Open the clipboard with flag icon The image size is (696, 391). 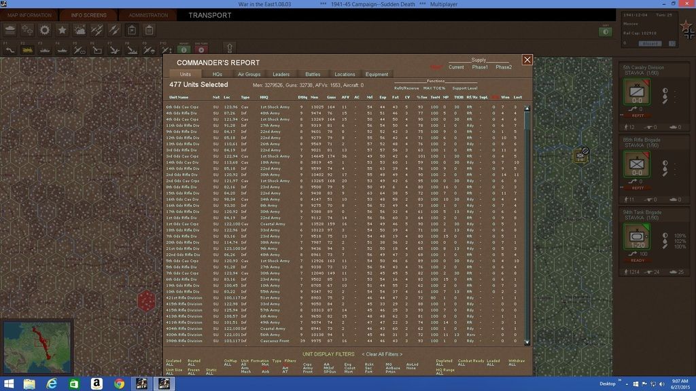click(132, 30)
